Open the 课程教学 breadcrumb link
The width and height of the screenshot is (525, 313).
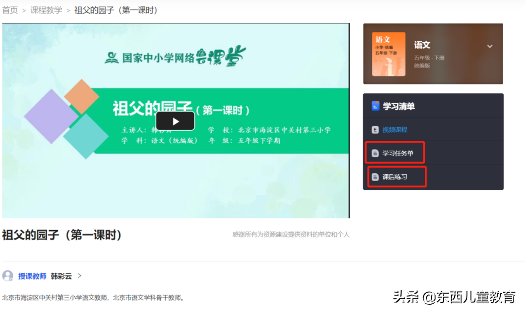(x=46, y=10)
